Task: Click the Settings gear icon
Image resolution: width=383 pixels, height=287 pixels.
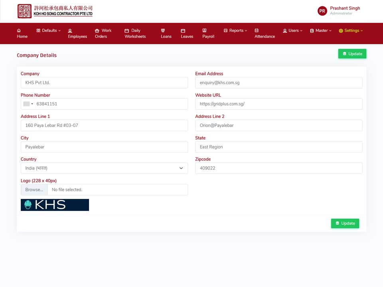Action: pyautogui.click(x=341, y=31)
